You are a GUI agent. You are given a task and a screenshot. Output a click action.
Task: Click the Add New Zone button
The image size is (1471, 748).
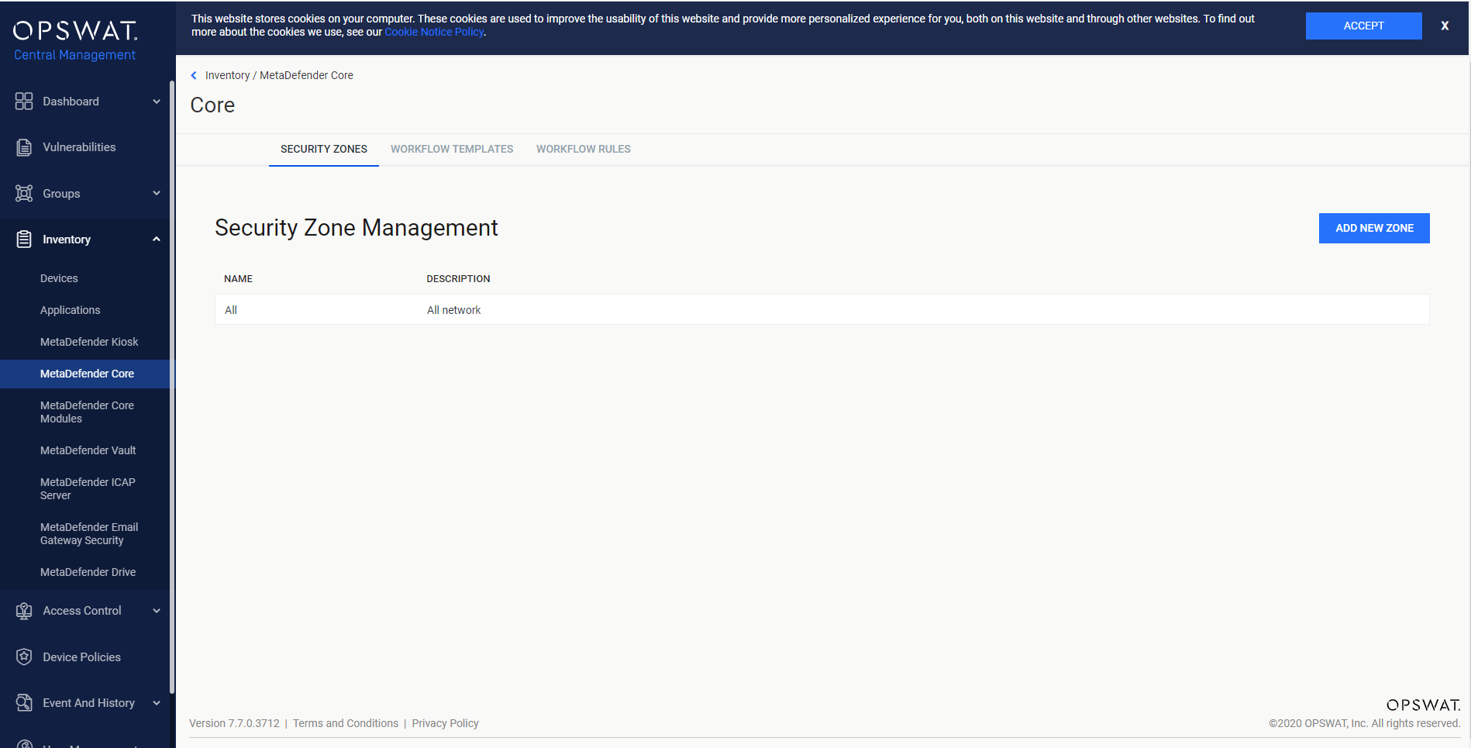(x=1374, y=228)
